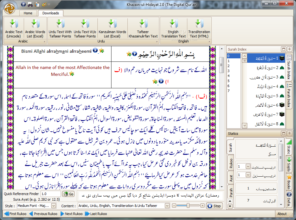Open the Urdu group dialog launcher
The height and width of the screenshot is (220, 296).
(x=157, y=42)
